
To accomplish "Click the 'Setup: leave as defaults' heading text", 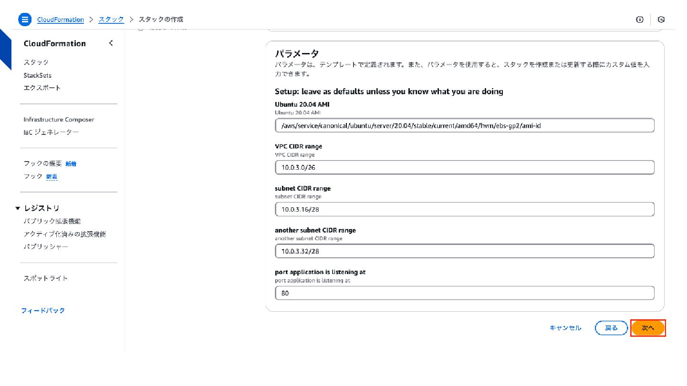I will [389, 91].
